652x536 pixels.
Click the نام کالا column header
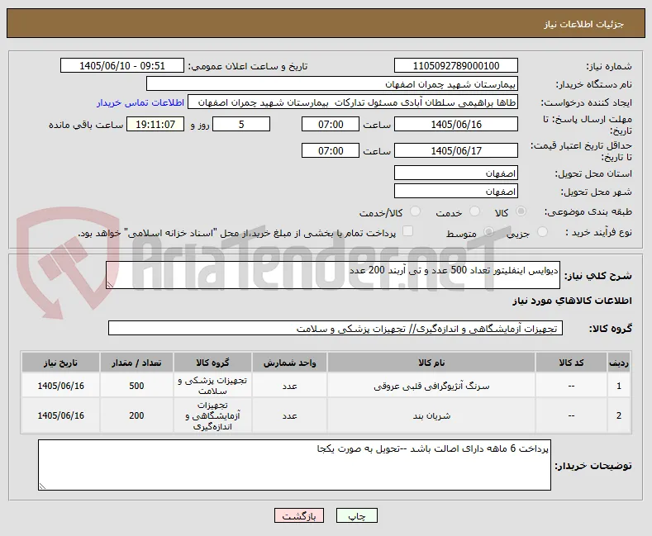click(431, 363)
